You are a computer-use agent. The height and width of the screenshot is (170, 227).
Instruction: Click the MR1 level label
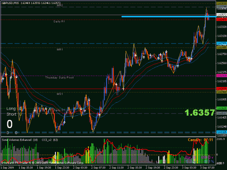coord(60,50)
